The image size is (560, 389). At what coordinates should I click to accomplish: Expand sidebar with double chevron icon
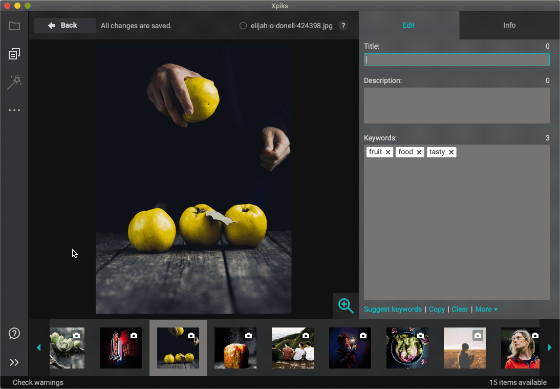coord(14,362)
